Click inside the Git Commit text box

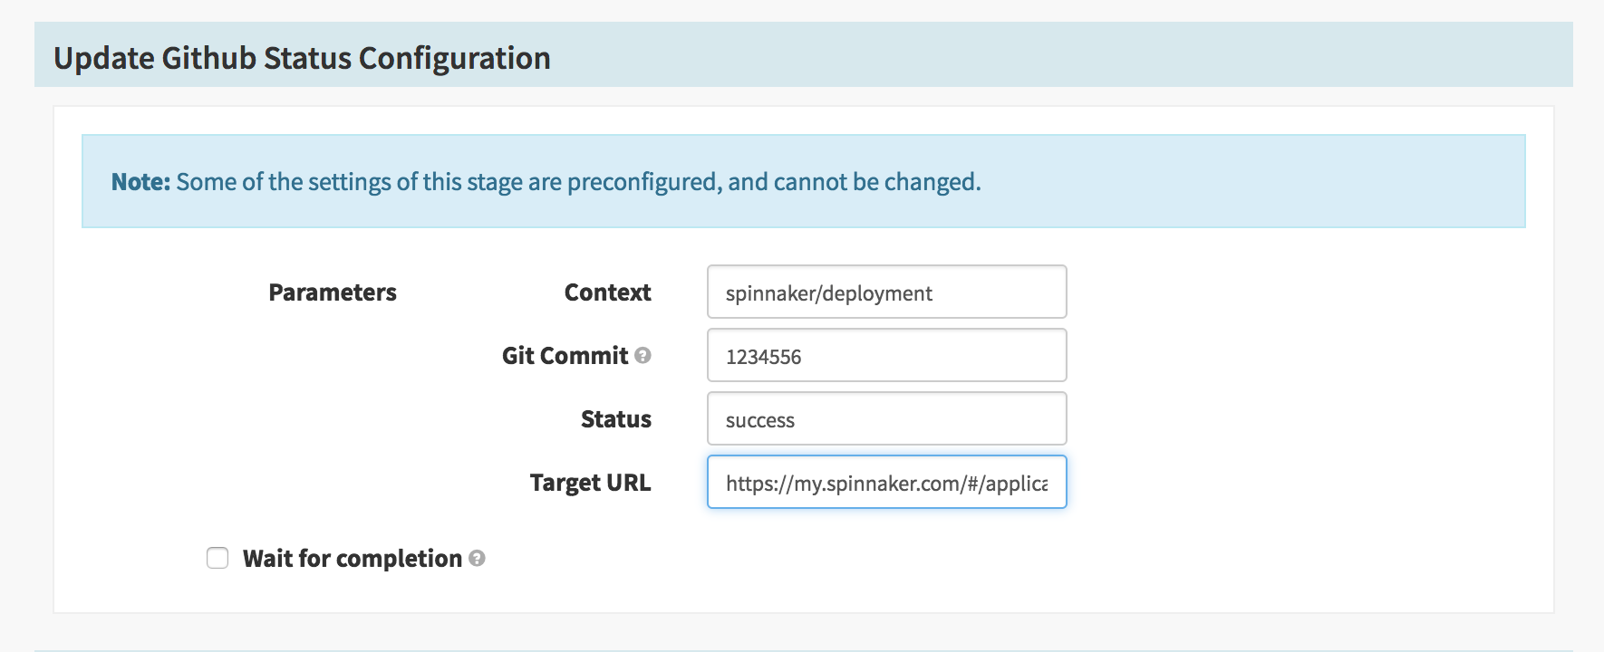point(885,355)
